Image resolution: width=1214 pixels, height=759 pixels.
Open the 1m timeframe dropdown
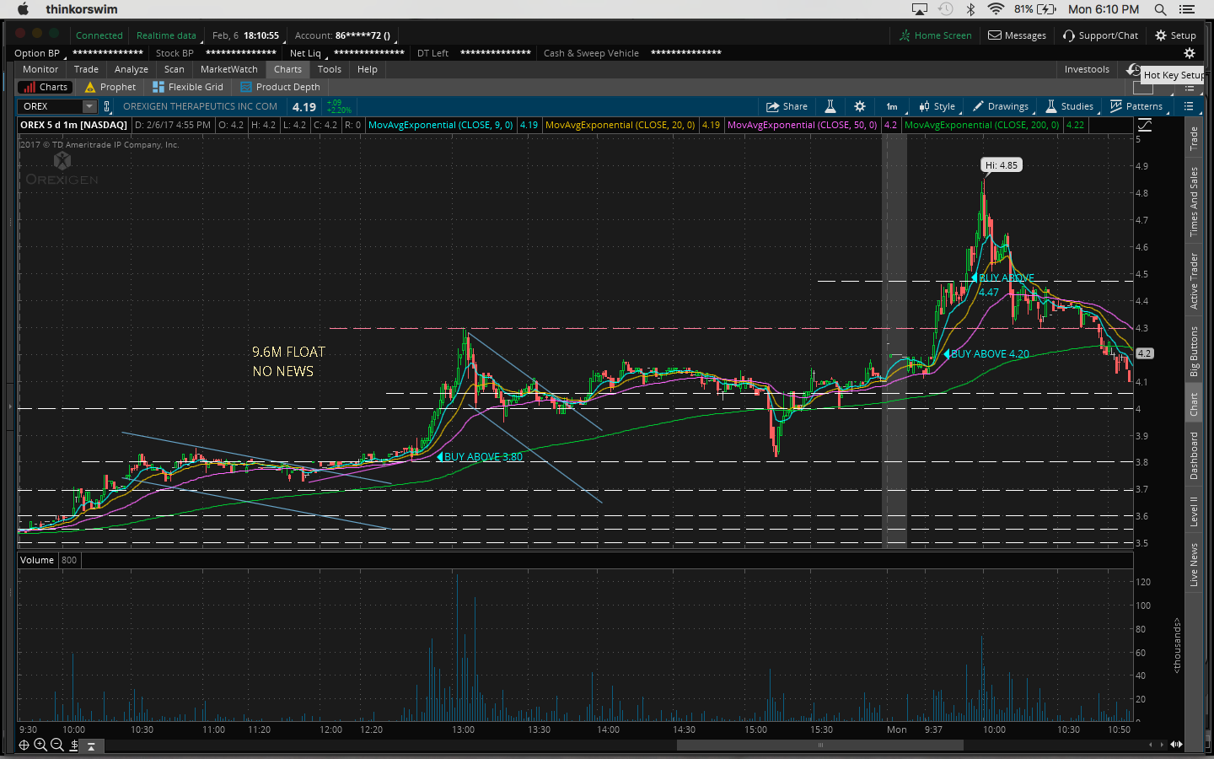(x=892, y=106)
